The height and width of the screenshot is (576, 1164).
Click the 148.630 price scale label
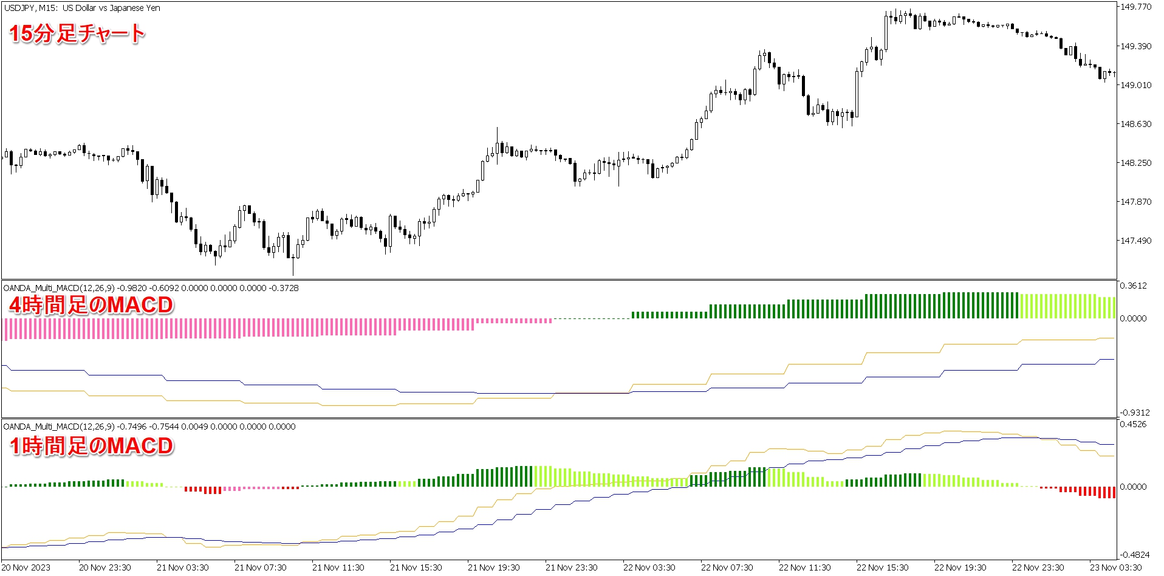pos(1135,124)
